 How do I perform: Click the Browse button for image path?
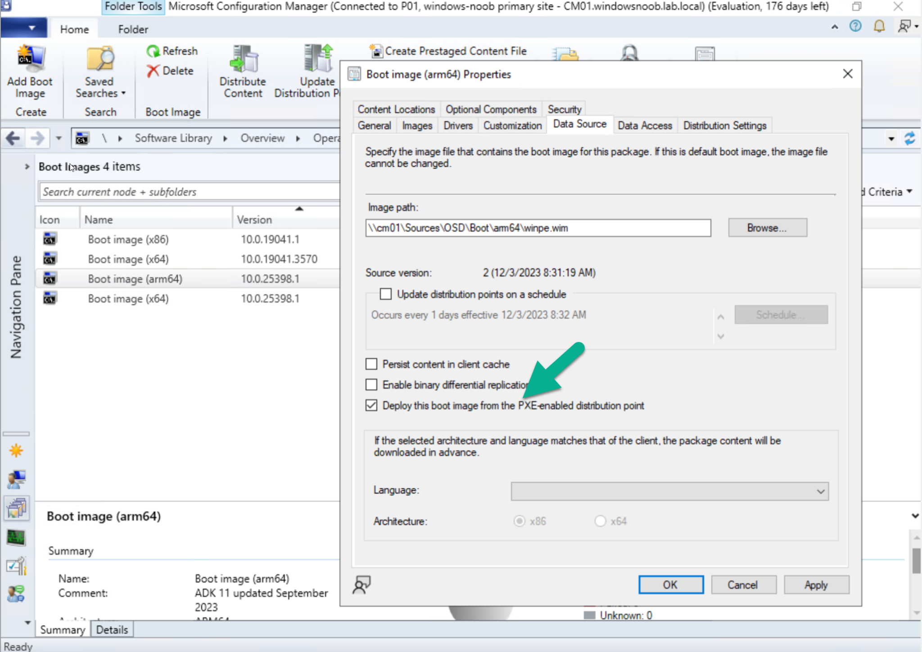(x=766, y=227)
